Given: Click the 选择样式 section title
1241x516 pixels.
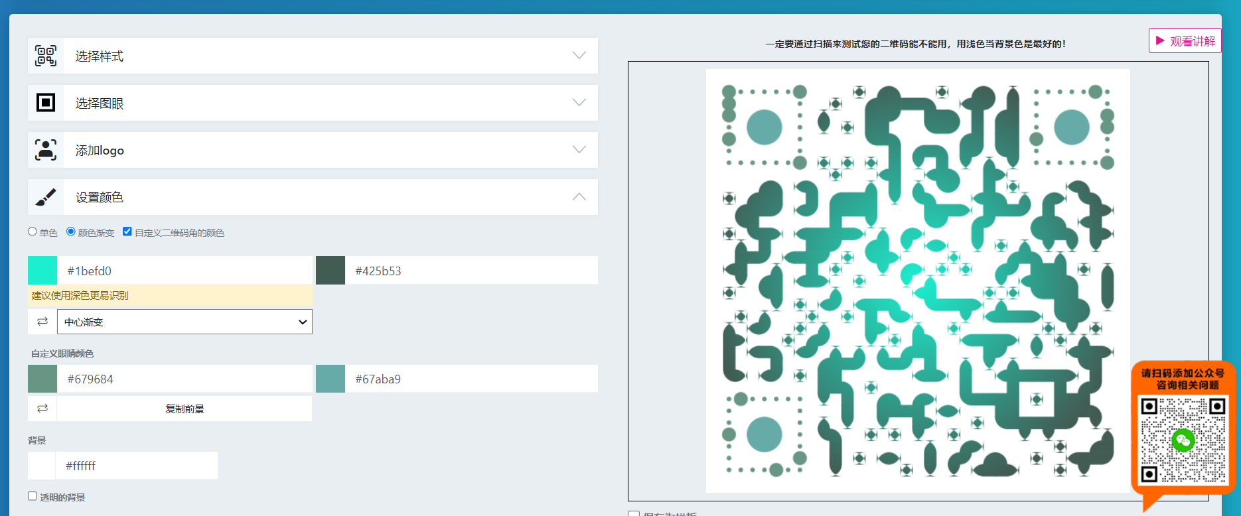Looking at the screenshot, I should click(100, 56).
